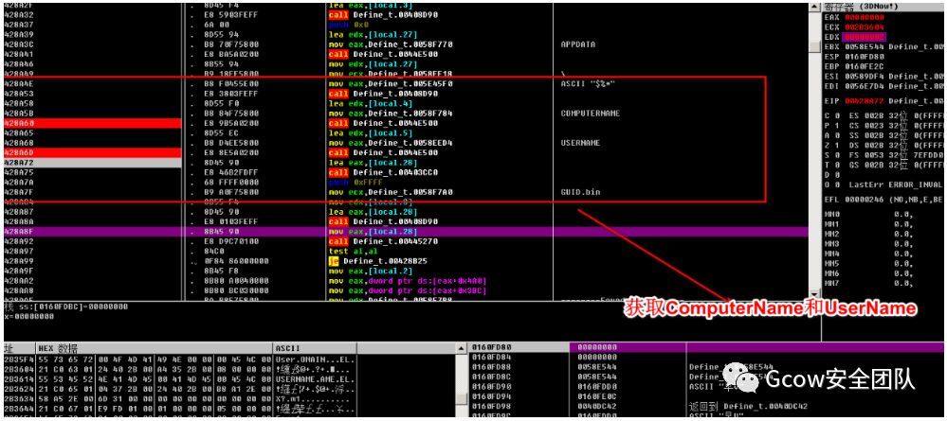Viewport: 947px width, 421px height.
Task: Click the registers (3DNow!) header bar
Action: [x=882, y=8]
